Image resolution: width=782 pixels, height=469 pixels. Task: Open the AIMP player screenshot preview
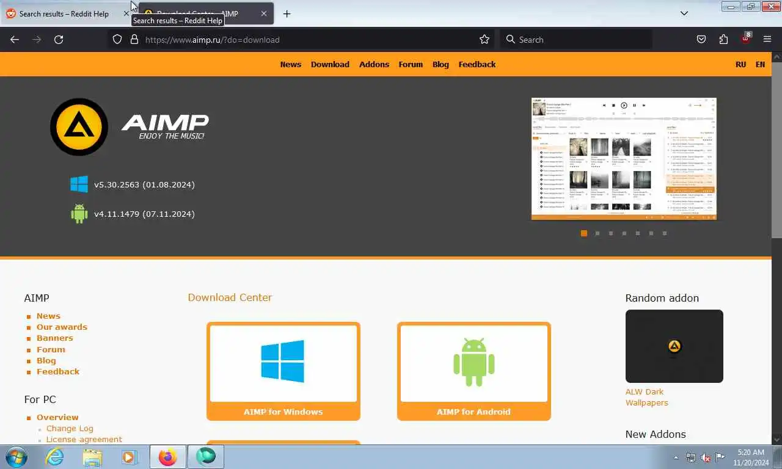624,159
